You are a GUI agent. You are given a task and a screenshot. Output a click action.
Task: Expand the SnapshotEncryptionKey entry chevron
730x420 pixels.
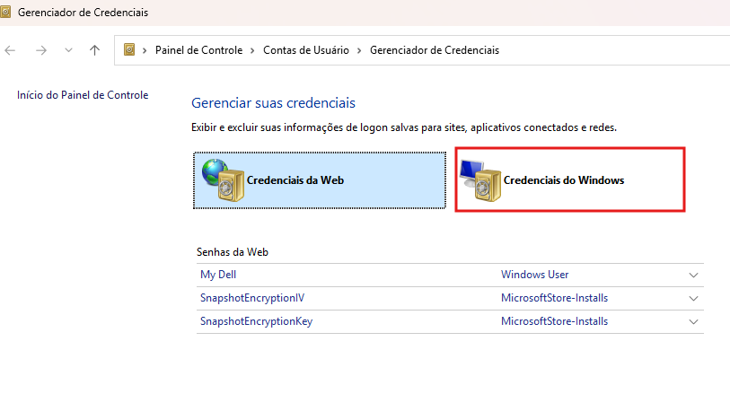pos(692,321)
